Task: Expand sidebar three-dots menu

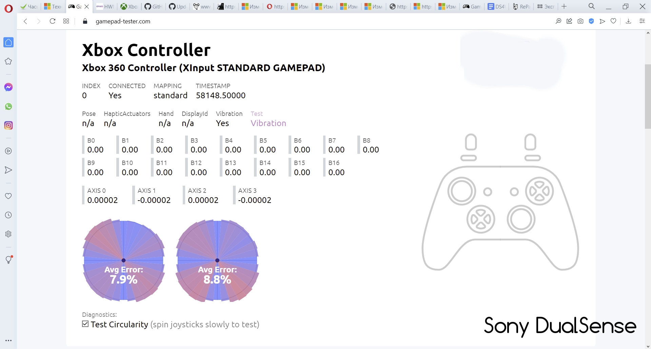Action: click(8, 341)
